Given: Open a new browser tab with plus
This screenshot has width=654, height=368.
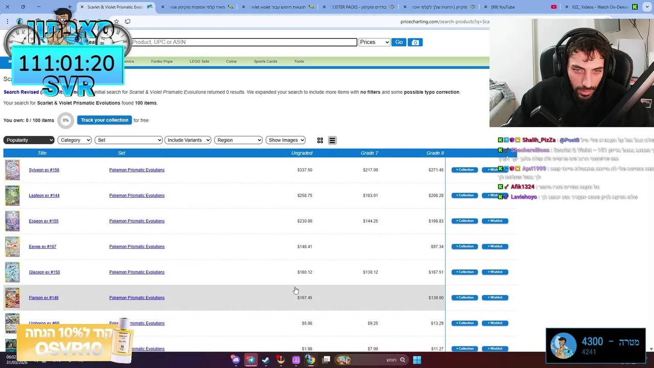Looking at the screenshot, I should click(70, 7).
